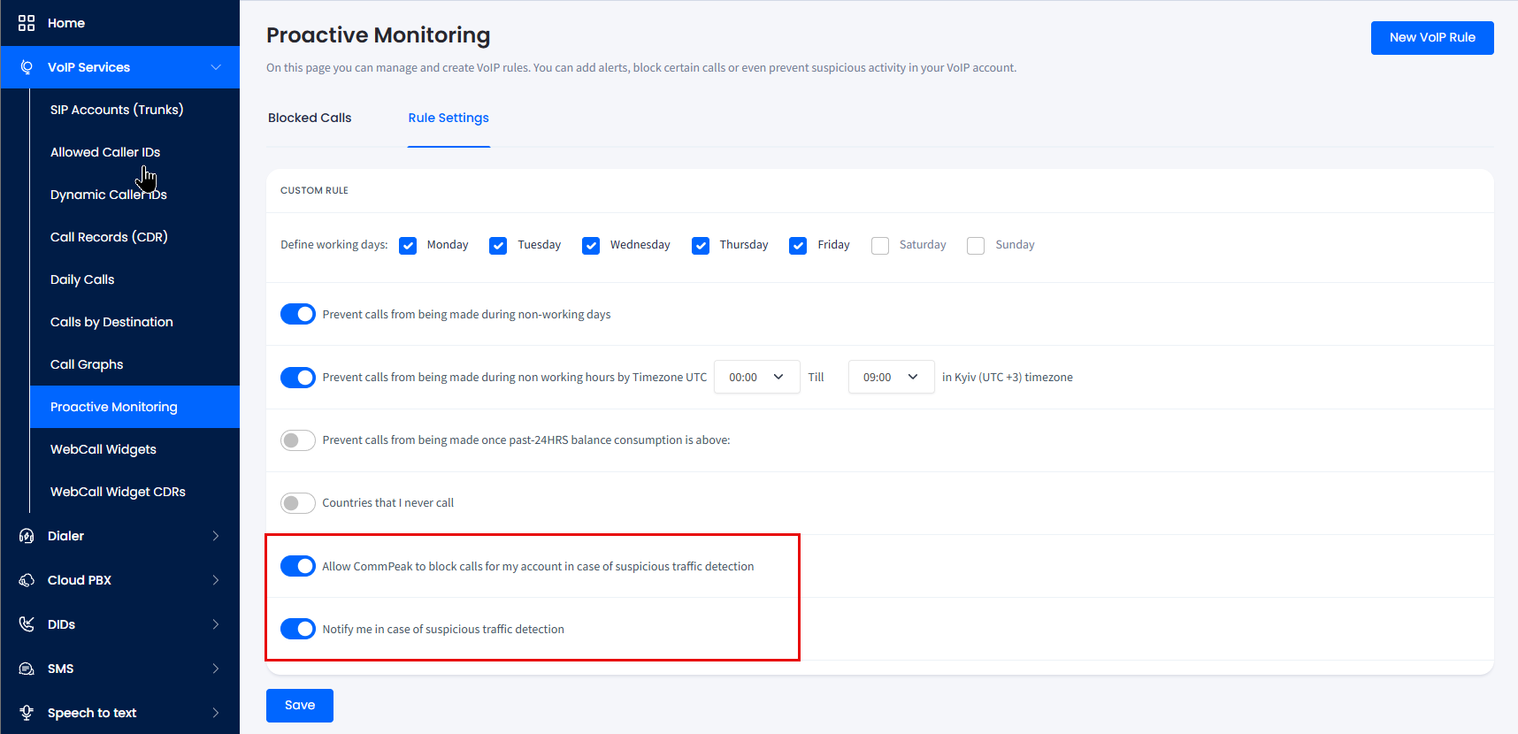Disable non-working days call prevention toggle
Viewport: 1518px width, 734px height.
[x=298, y=314]
